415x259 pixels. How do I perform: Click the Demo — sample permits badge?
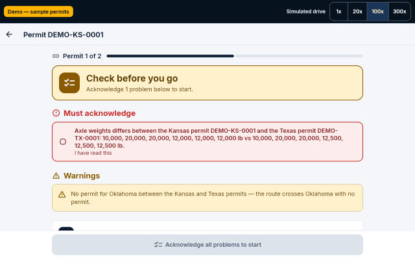click(38, 12)
